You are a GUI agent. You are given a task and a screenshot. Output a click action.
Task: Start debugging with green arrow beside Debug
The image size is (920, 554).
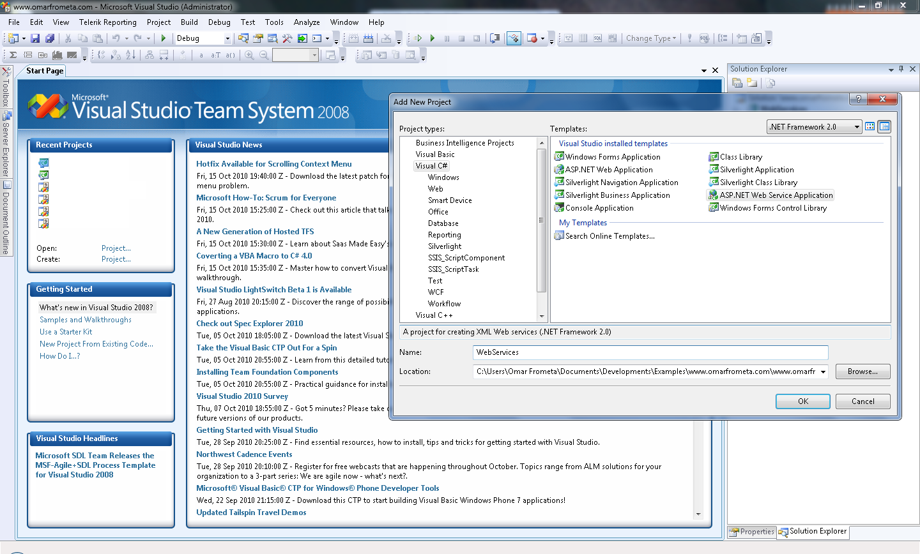(164, 38)
